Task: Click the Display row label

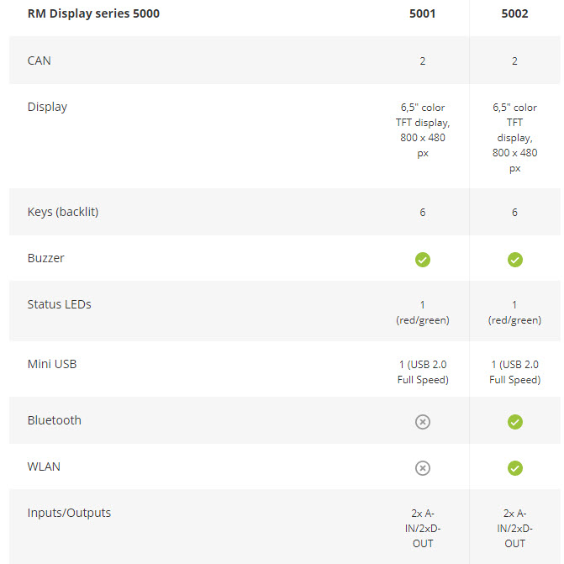Action: coord(47,108)
